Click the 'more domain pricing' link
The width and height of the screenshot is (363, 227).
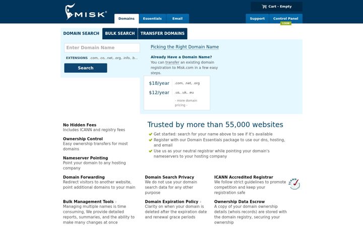[x=186, y=103]
